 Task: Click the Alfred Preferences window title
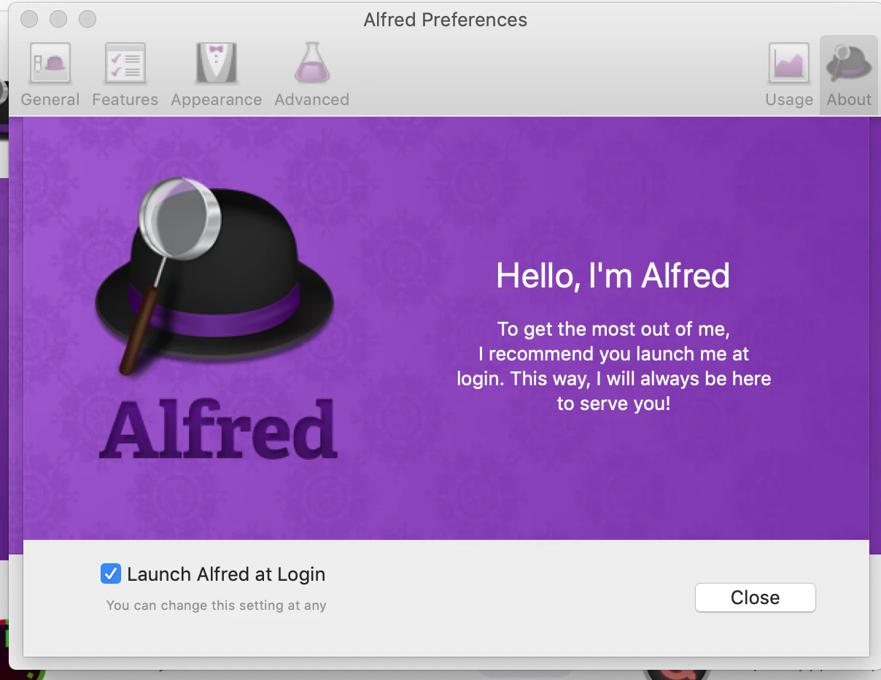point(445,20)
